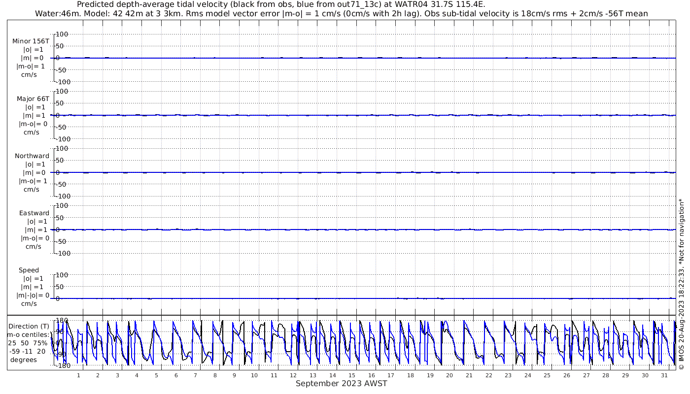Click day 10 on the date axis
Viewport: 690px width, 394px height.
pyautogui.click(x=254, y=375)
